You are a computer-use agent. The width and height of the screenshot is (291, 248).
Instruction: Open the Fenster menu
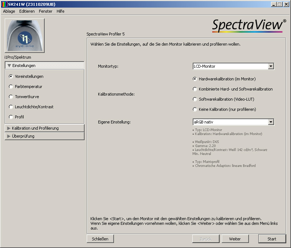45,11
